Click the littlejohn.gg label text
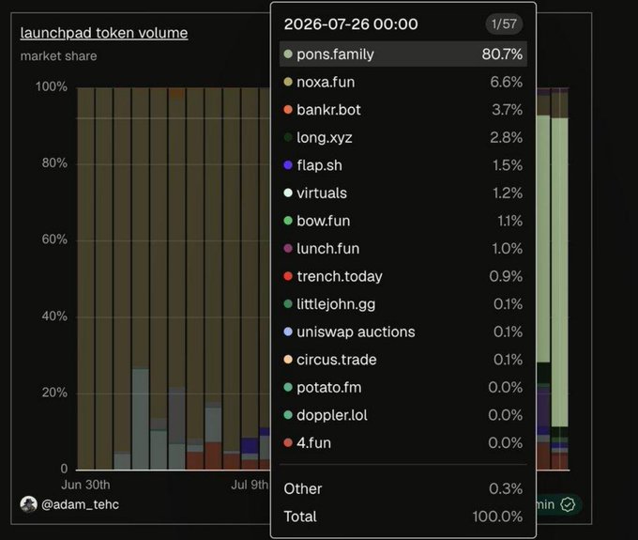The image size is (638, 540). click(x=336, y=304)
